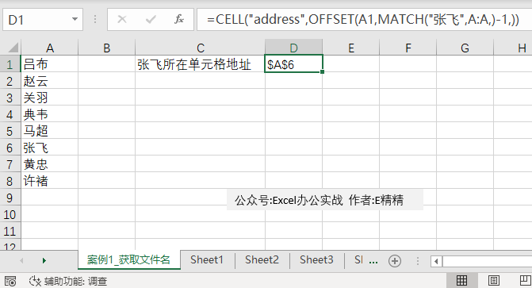Switch to Sheet1 tab

(207, 259)
